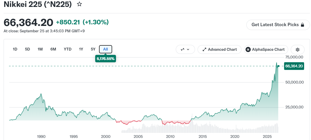Click the AlphaSpace alpha logo icon
This screenshot has width=311, height=140.
click(248, 49)
